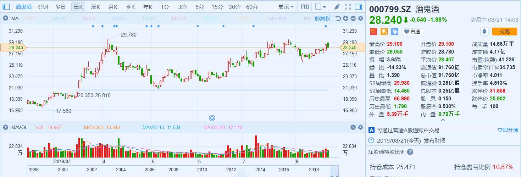Select the 60分 minute chart tab
Viewport: 521px width, 177px height.
click(x=252, y=6)
